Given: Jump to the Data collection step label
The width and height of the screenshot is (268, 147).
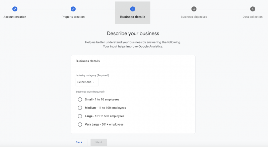Looking at the screenshot, I should [x=252, y=17].
